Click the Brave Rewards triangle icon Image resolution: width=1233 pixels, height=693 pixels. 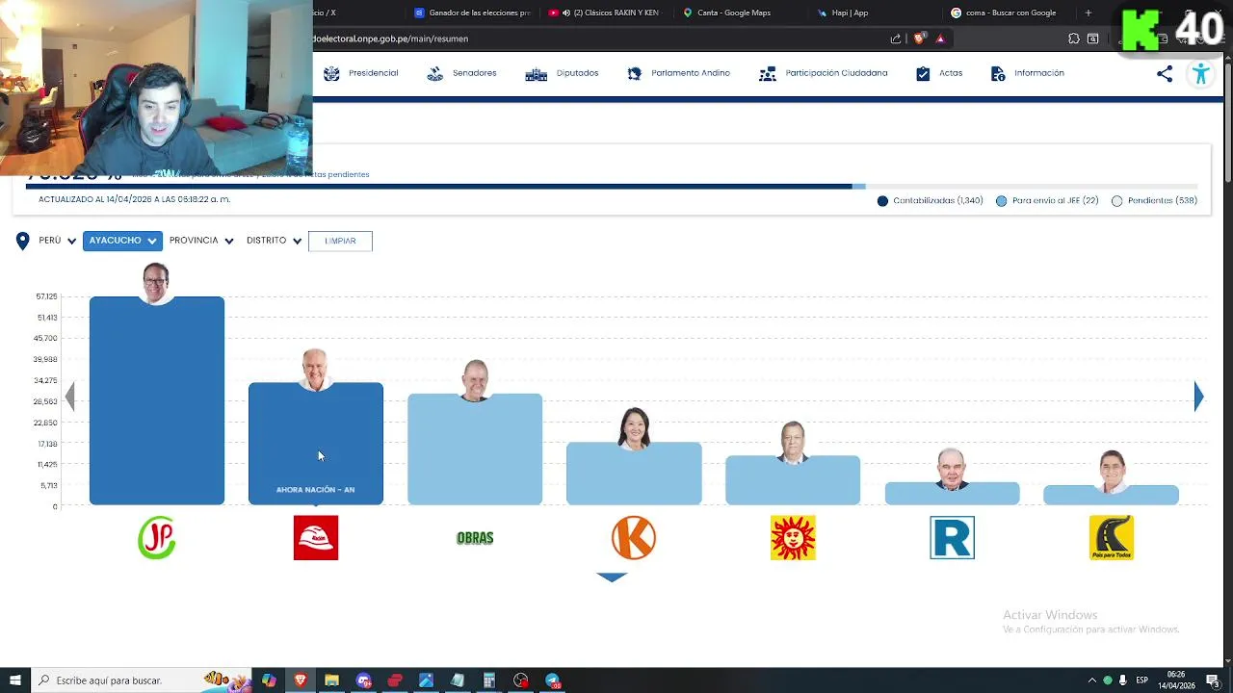click(940, 38)
